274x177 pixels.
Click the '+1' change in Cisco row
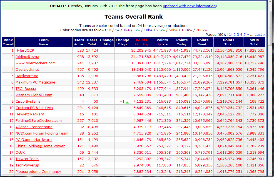coord(122,102)
